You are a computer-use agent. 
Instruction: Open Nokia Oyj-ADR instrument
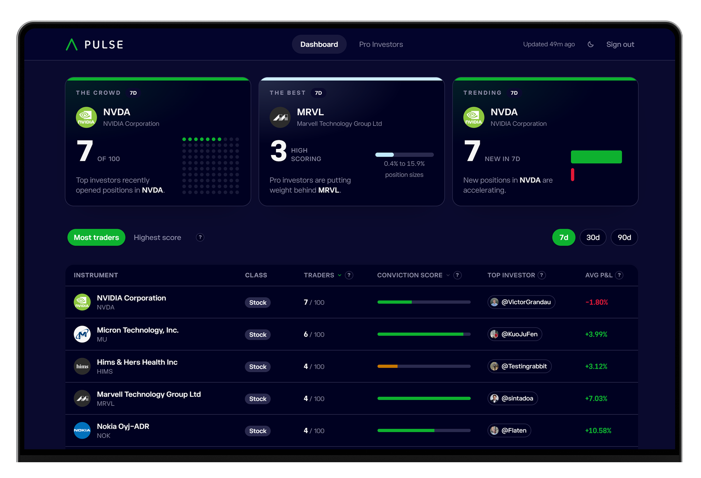(x=352, y=430)
